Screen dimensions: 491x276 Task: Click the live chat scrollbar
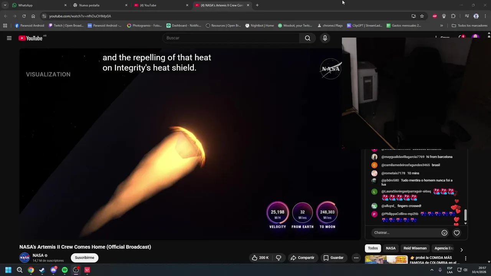coord(466,215)
